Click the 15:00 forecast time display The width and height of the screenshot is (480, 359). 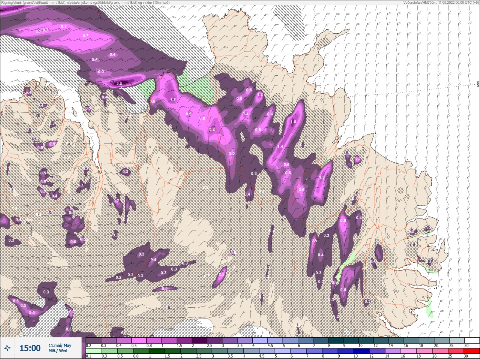[30, 348]
